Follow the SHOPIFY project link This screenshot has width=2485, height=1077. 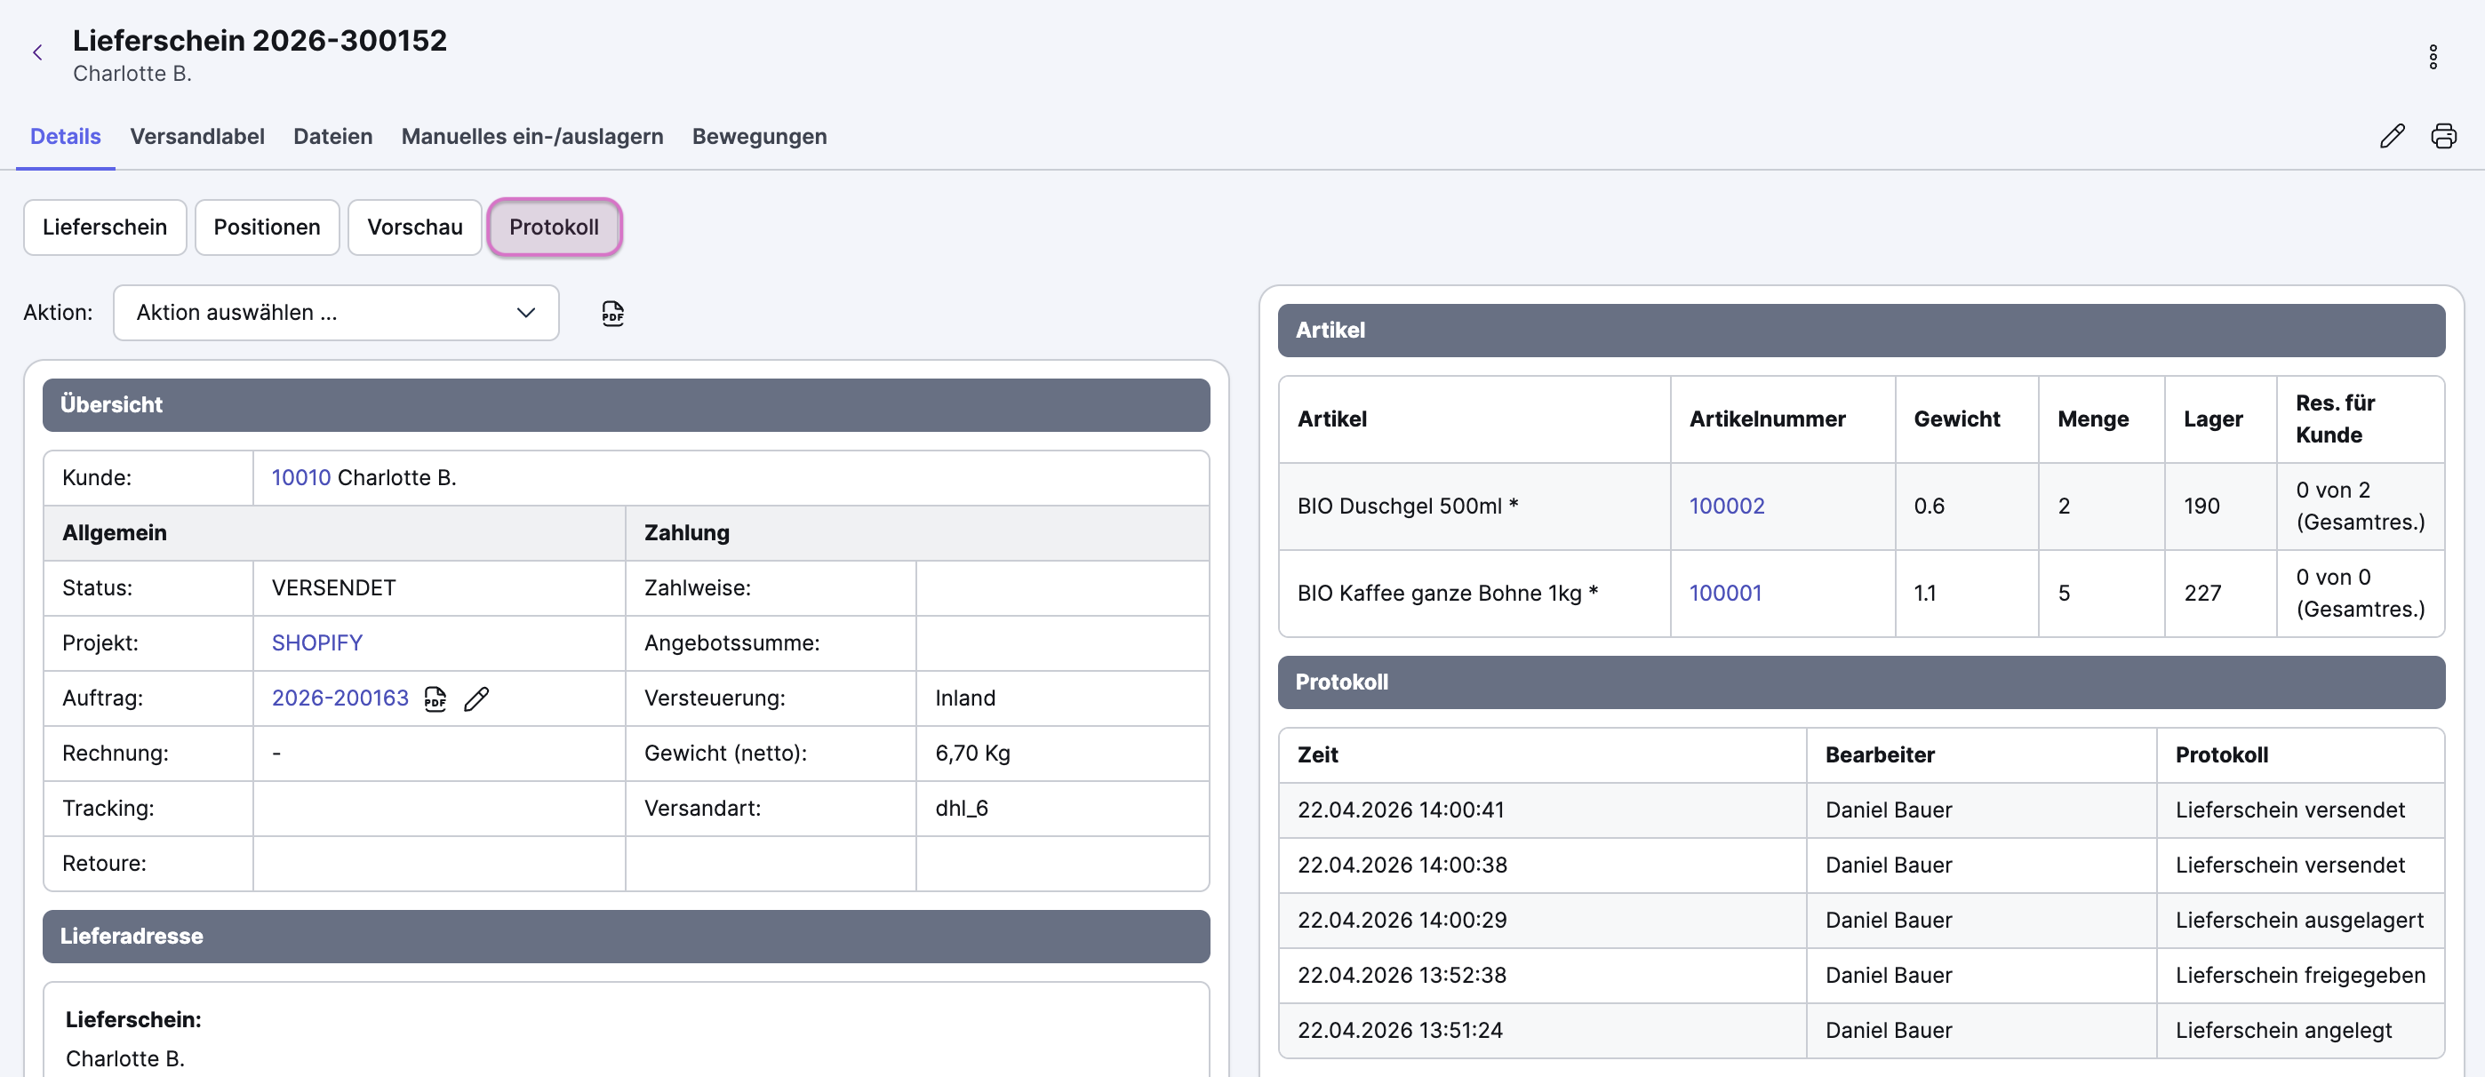316,643
